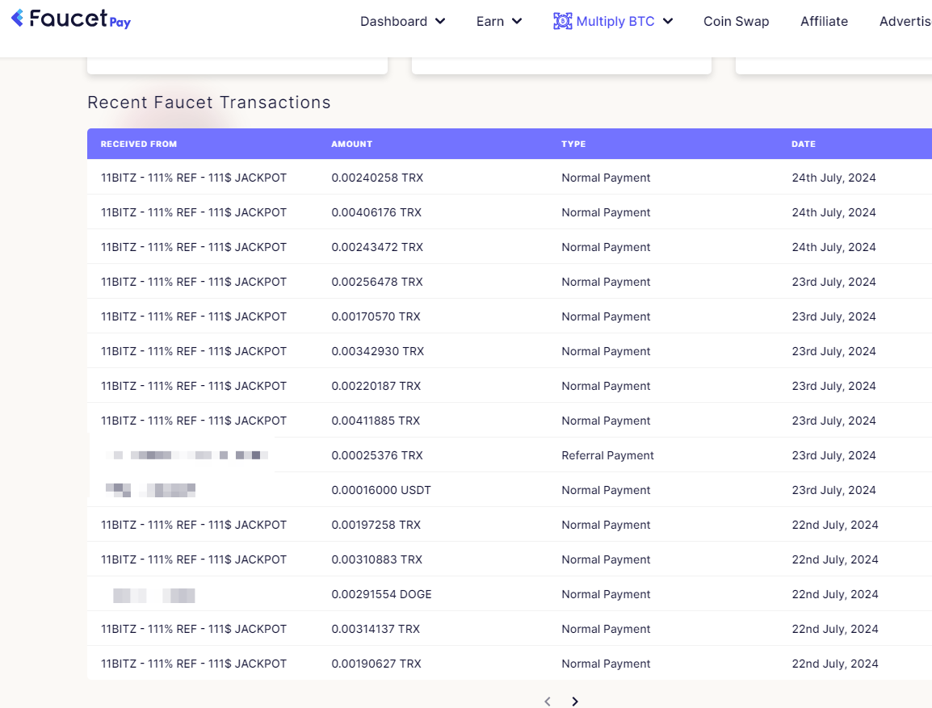Click the FaucetPay logo

click(x=71, y=19)
